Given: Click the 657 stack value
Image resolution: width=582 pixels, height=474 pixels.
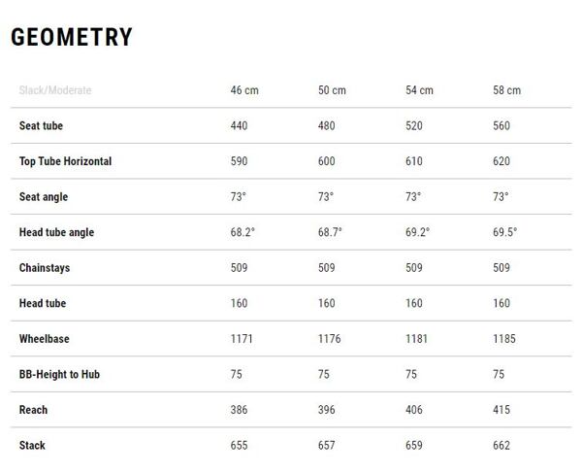Looking at the screenshot, I should pos(327,446).
